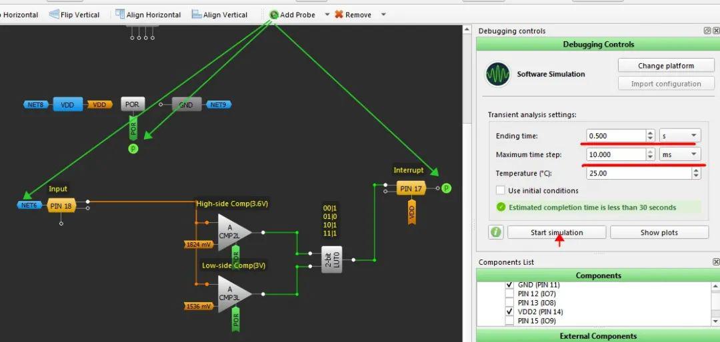This screenshot has height=342, width=720.
Task: Click the Ending time spinner arrows
Action: [650, 136]
